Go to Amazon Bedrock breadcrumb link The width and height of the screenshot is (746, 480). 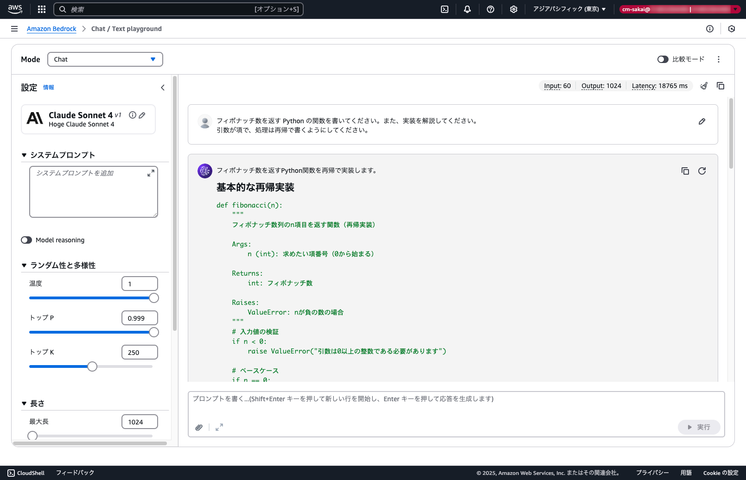click(x=51, y=29)
